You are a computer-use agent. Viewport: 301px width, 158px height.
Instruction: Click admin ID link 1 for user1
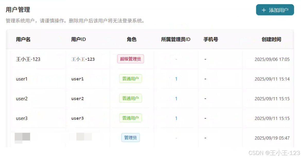tap(176, 79)
